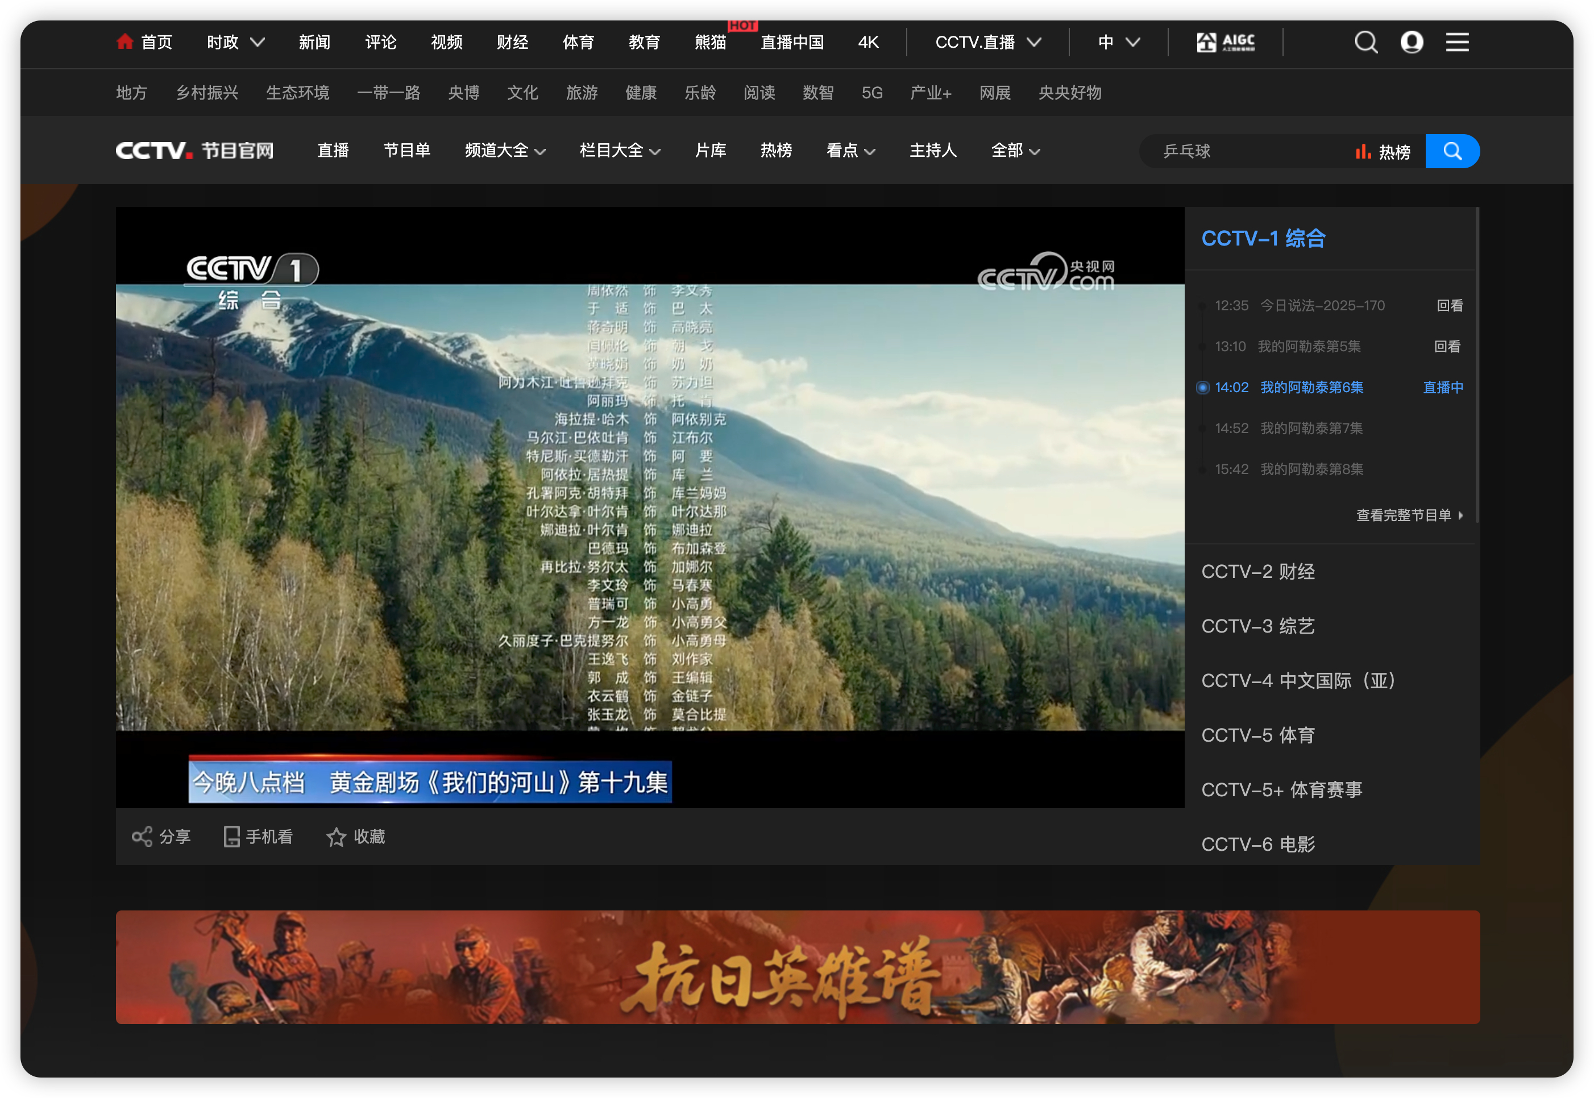Open the 财经 top menu item

(x=513, y=43)
